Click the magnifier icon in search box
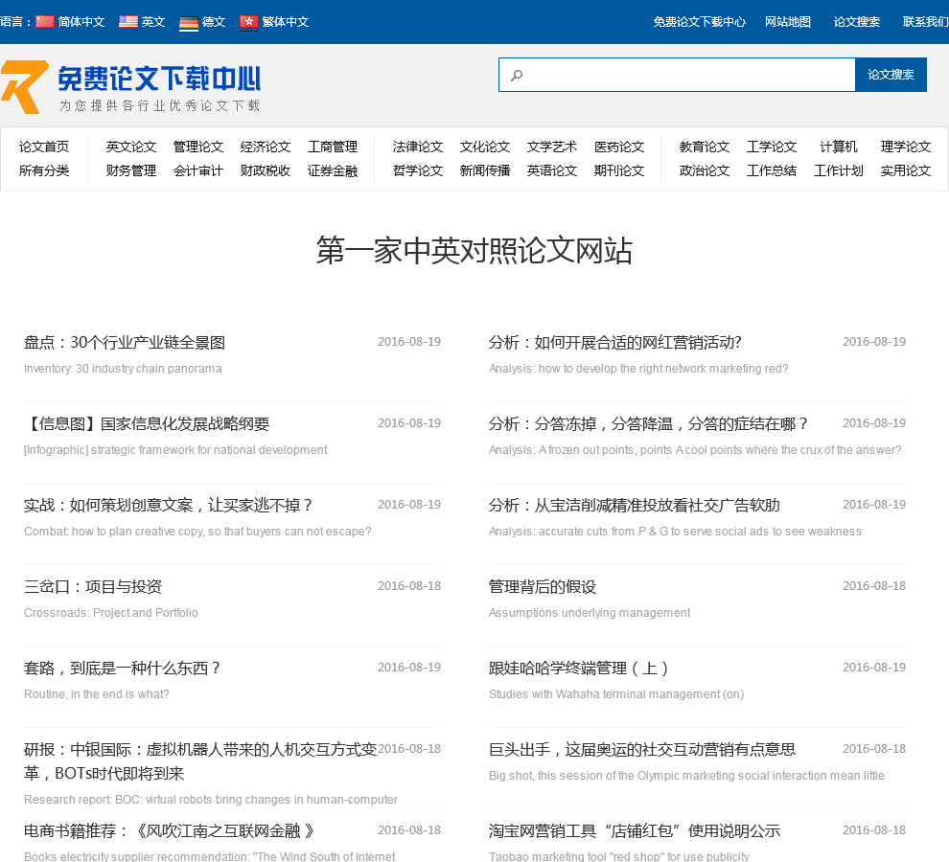The width and height of the screenshot is (949, 862). point(517,75)
